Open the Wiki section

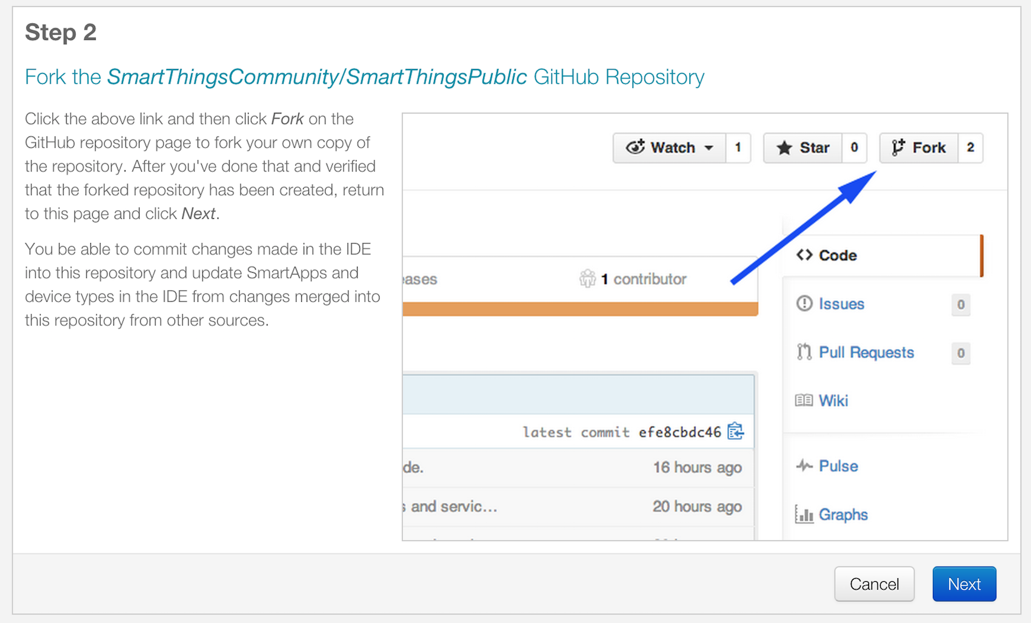click(x=833, y=401)
